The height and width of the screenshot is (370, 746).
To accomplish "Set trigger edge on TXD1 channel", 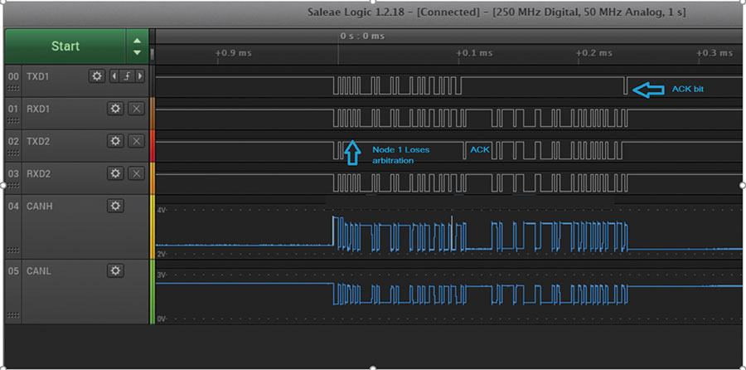I will [x=128, y=75].
